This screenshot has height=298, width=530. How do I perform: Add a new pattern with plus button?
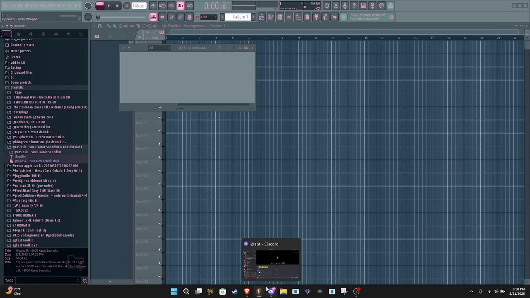(x=253, y=17)
